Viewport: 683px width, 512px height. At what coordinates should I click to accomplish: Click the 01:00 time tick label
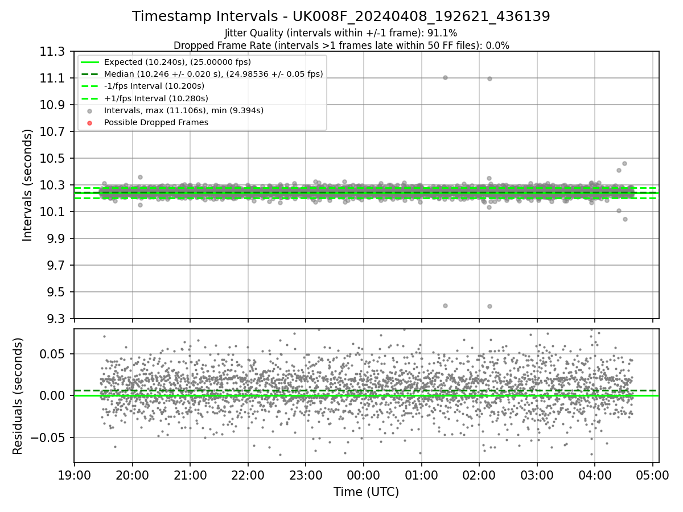421,474
